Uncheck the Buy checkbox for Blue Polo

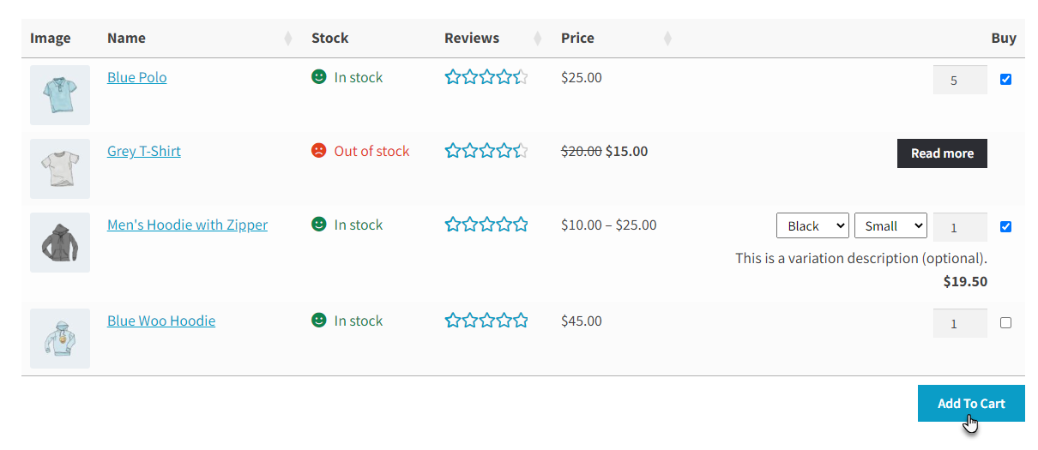[x=1005, y=80]
